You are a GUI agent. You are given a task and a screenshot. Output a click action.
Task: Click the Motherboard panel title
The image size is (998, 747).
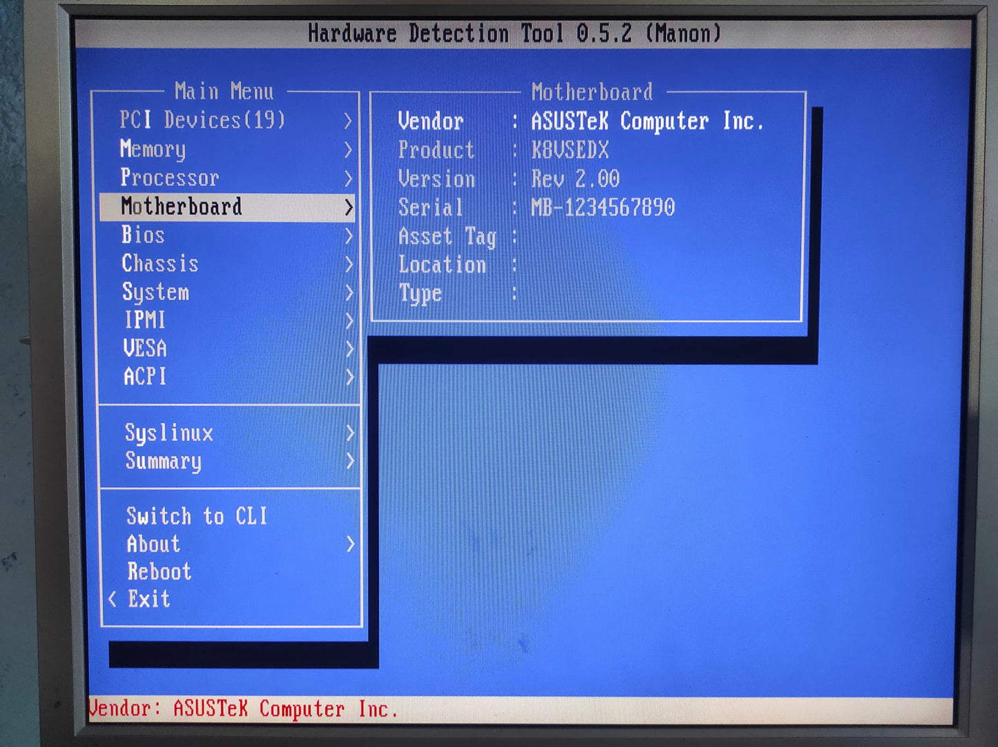[592, 92]
